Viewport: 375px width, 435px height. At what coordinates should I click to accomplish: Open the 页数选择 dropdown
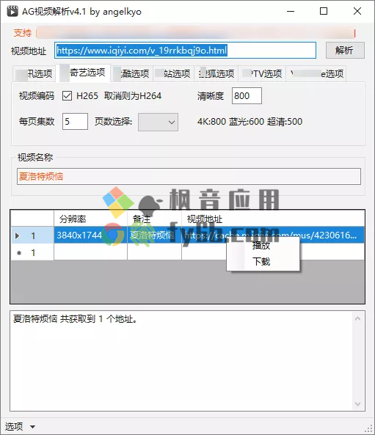[x=159, y=122]
